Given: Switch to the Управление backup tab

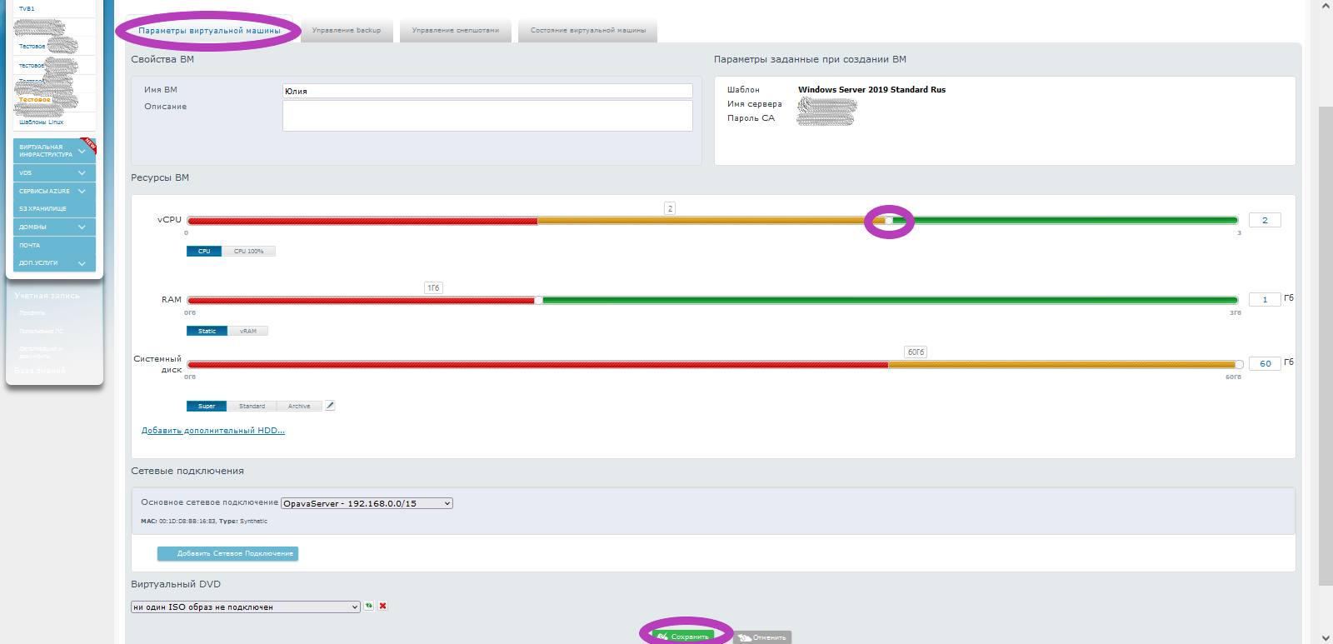Looking at the screenshot, I should point(346,31).
